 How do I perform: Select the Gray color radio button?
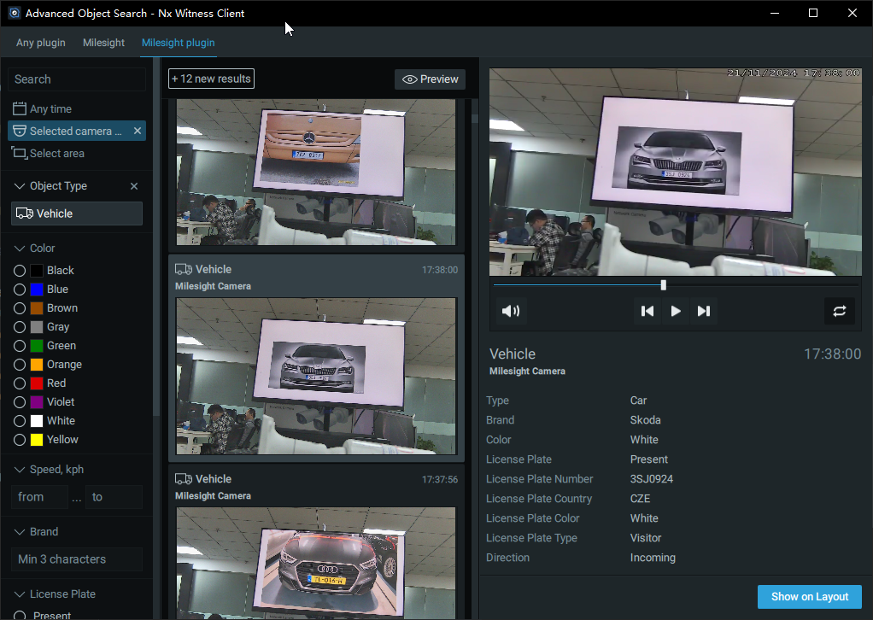pyautogui.click(x=20, y=327)
